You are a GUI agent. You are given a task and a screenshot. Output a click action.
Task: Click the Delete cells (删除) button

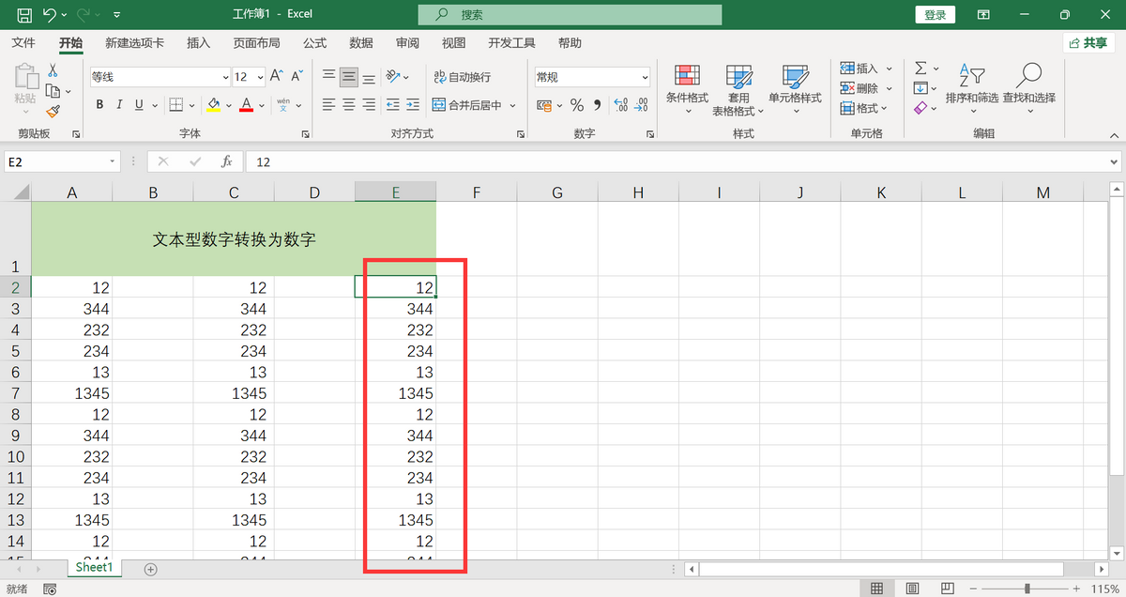coord(860,88)
